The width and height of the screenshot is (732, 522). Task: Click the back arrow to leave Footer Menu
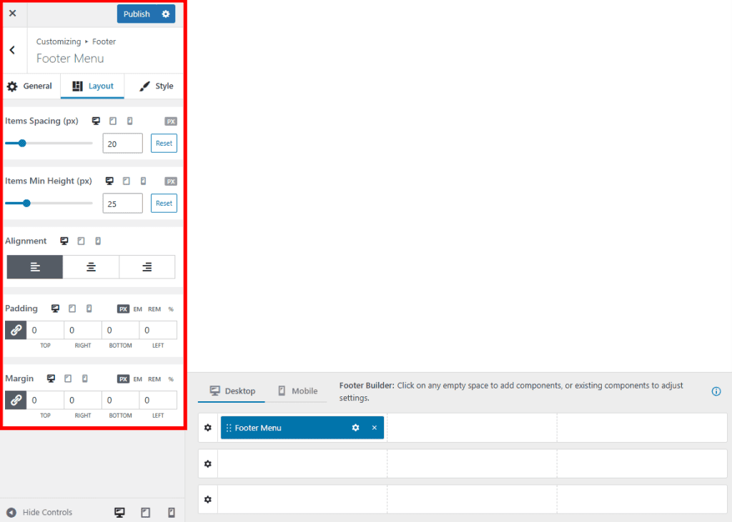pyautogui.click(x=12, y=50)
